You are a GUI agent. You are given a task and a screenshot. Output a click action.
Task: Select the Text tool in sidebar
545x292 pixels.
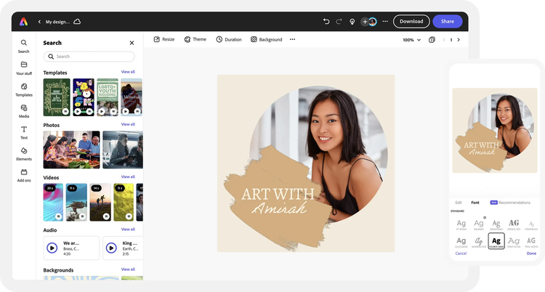pos(24,133)
